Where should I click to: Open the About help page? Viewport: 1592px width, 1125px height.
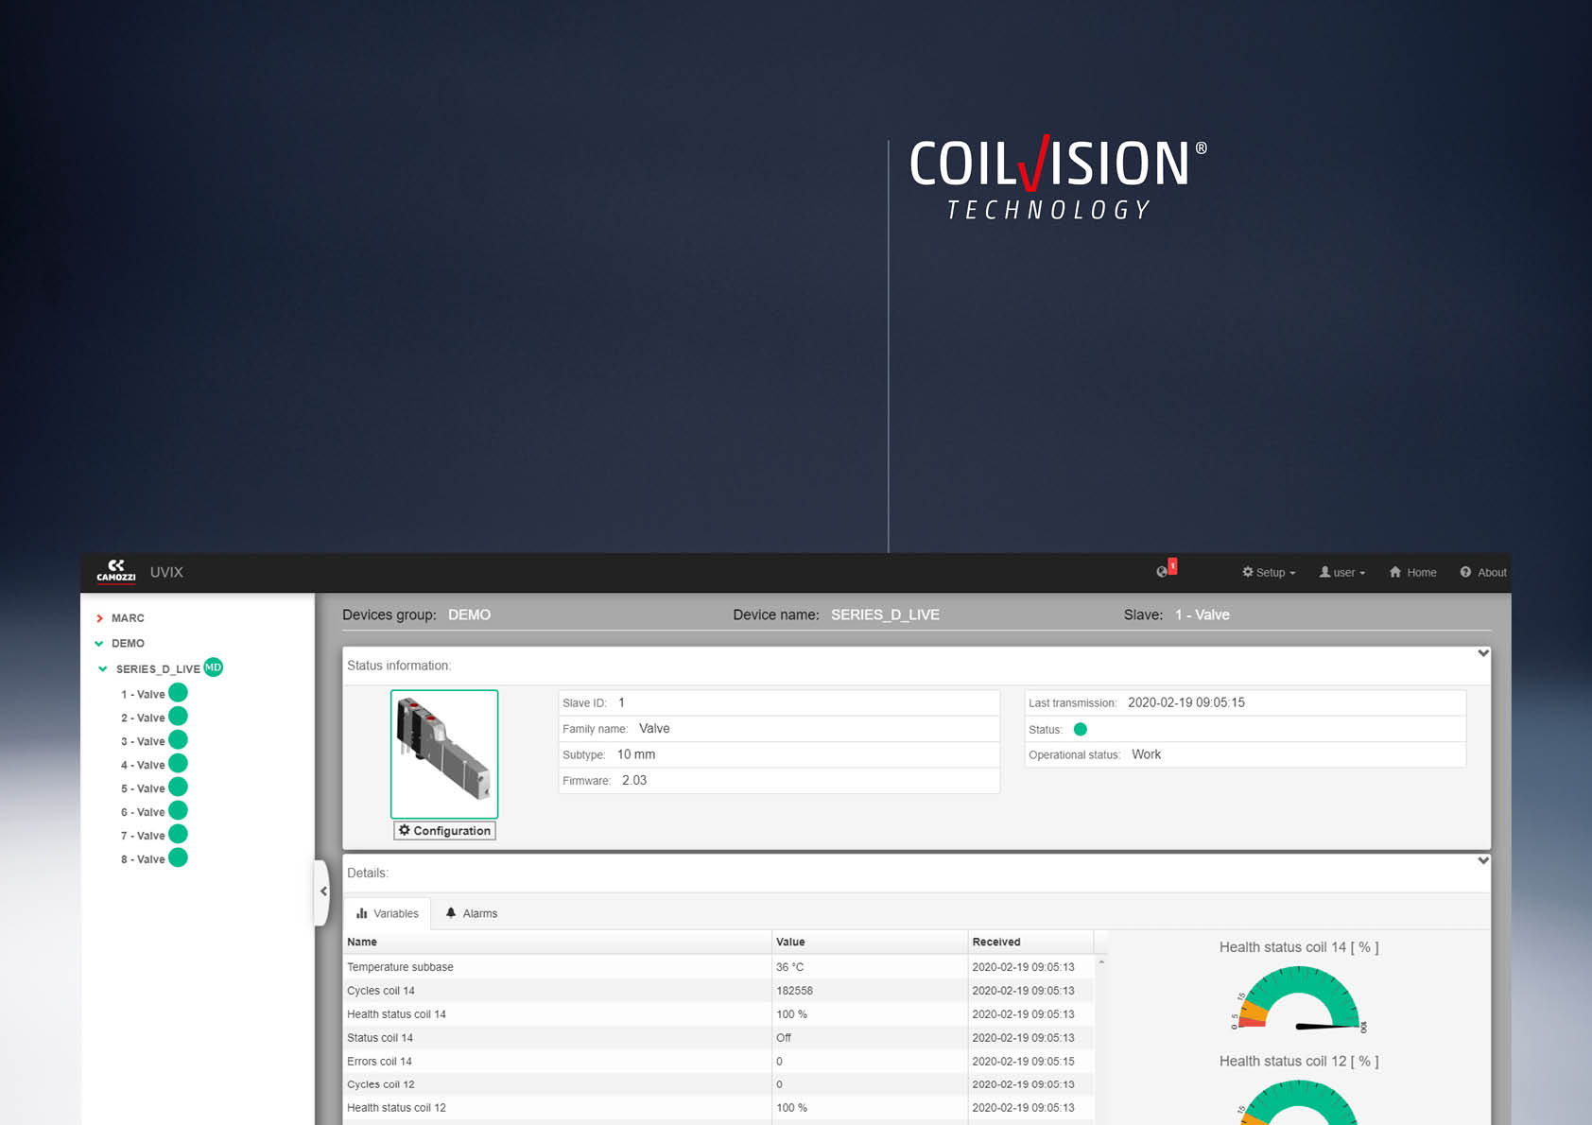[x=1482, y=572]
